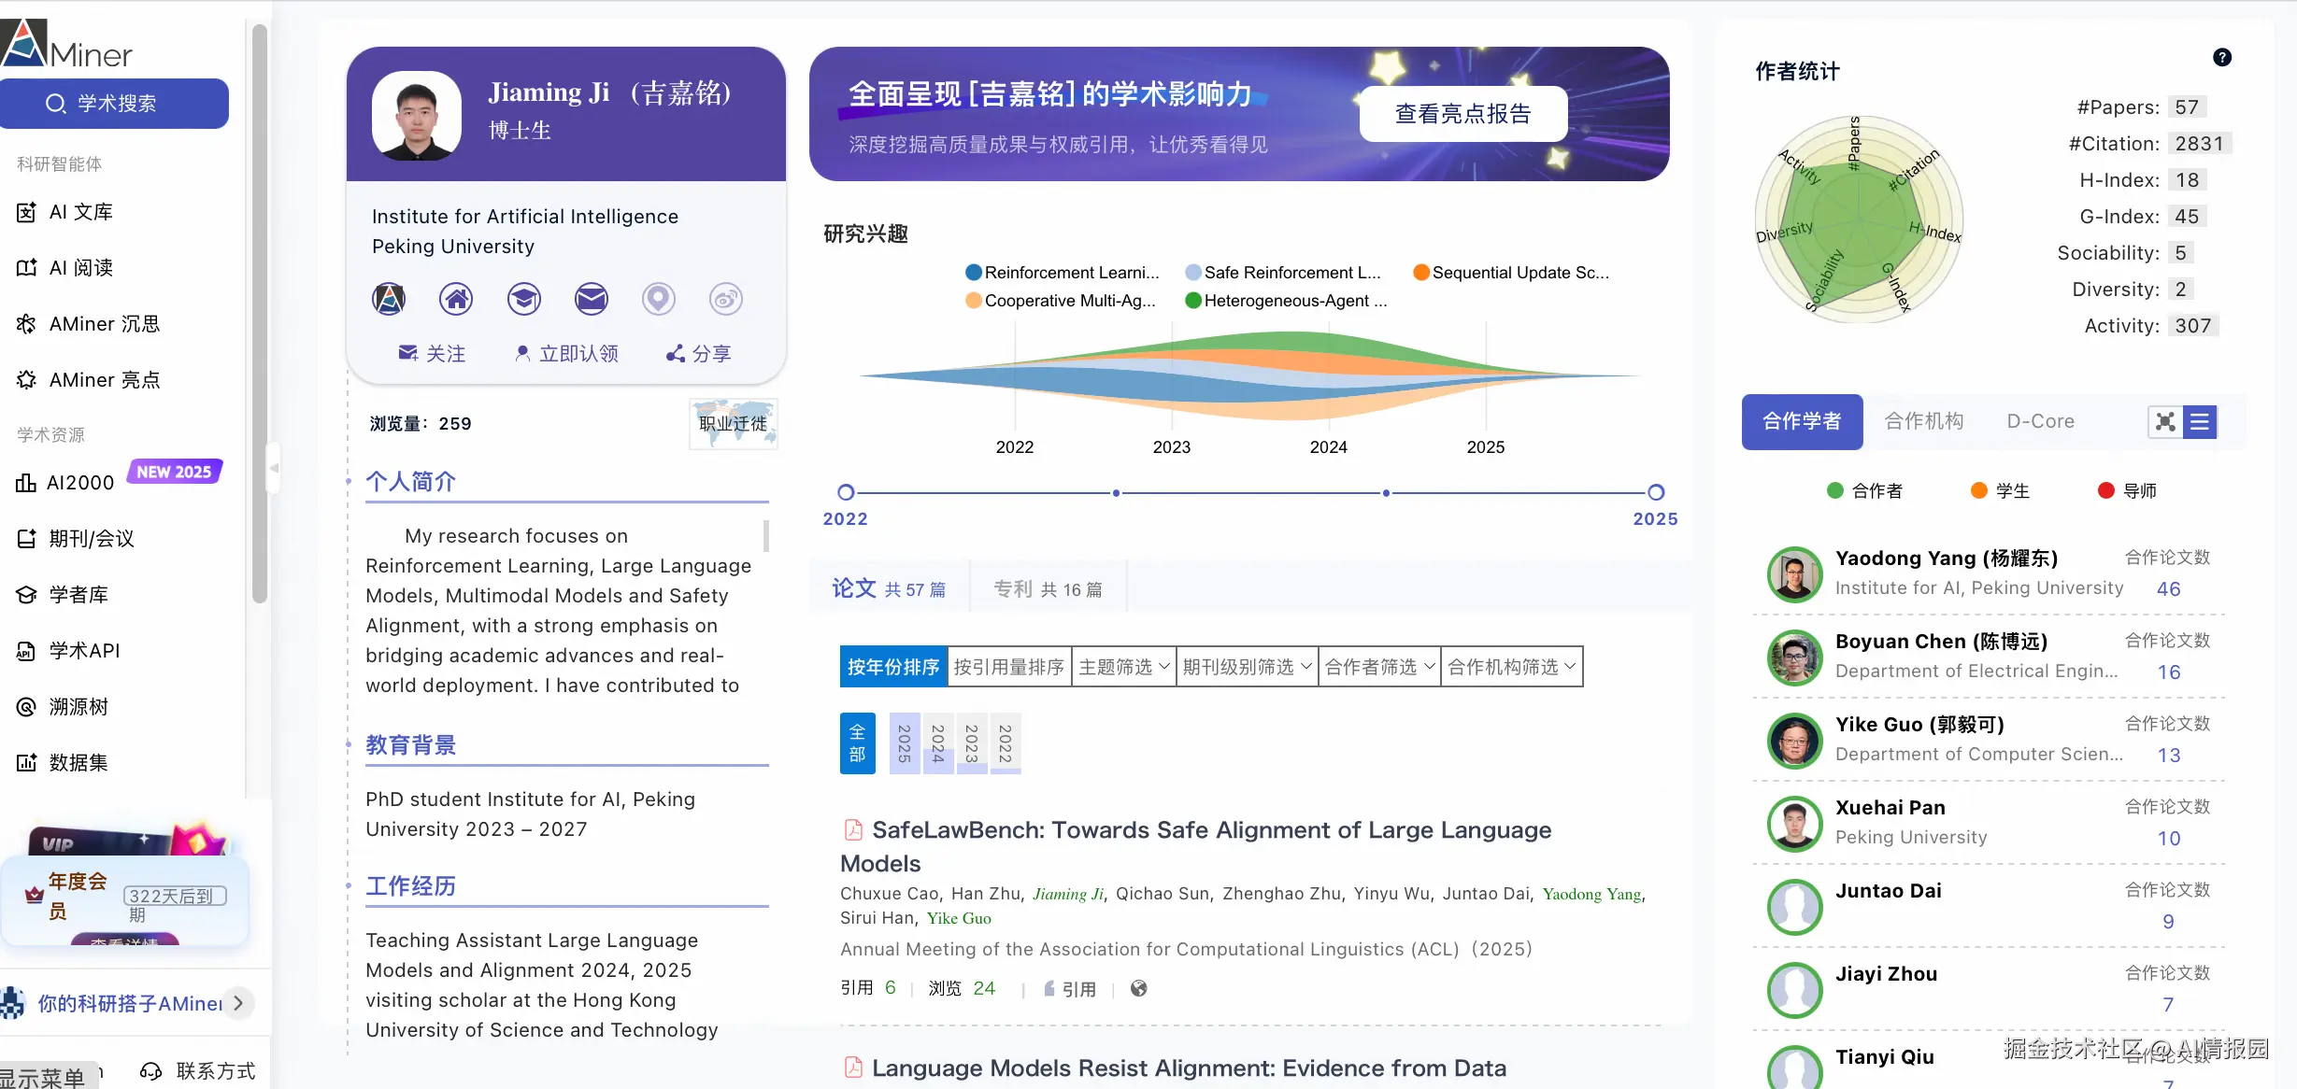2297x1089 pixels.
Task: Select the 2024 year filter chip
Action: click(937, 743)
